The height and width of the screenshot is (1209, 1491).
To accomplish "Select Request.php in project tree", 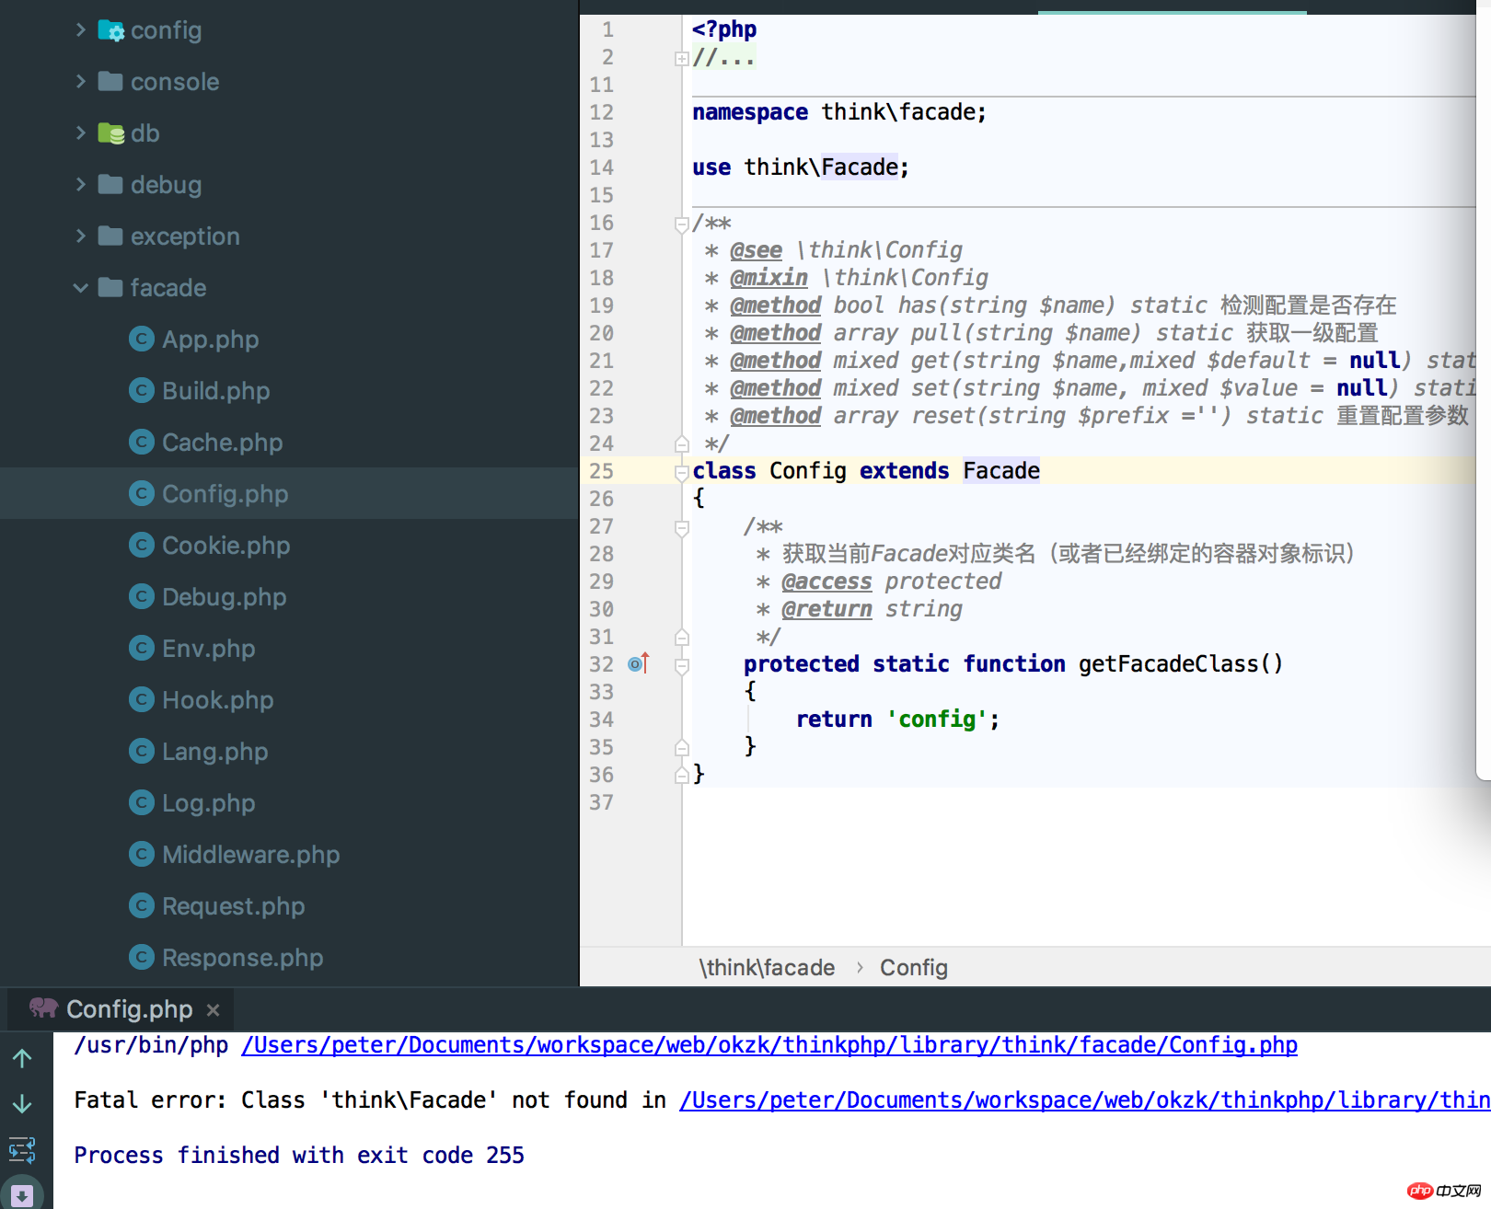I will point(234,906).
